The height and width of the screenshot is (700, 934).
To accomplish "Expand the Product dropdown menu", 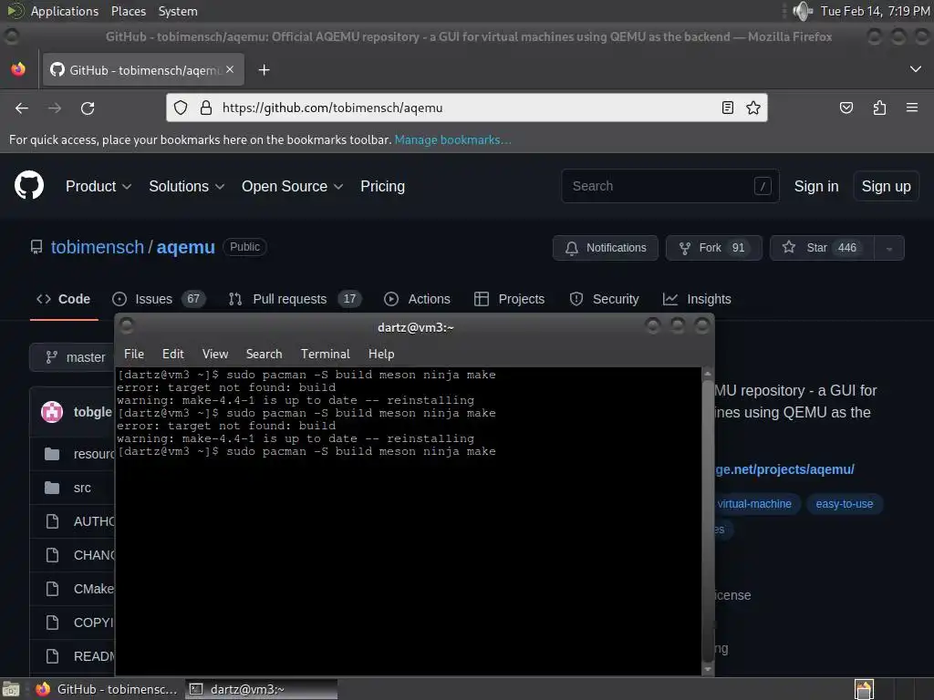I will click(x=99, y=186).
